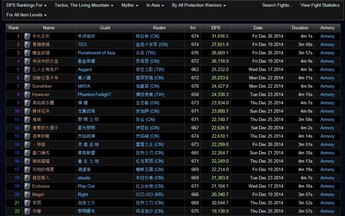345x216 pixels.
Task: Open the Punishment of Asia guild link
Action: (96, 53)
